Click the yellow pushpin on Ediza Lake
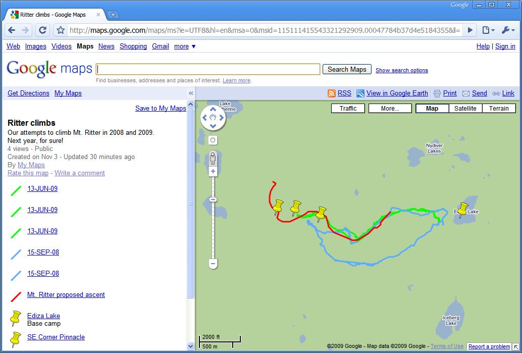 pyautogui.click(x=463, y=209)
